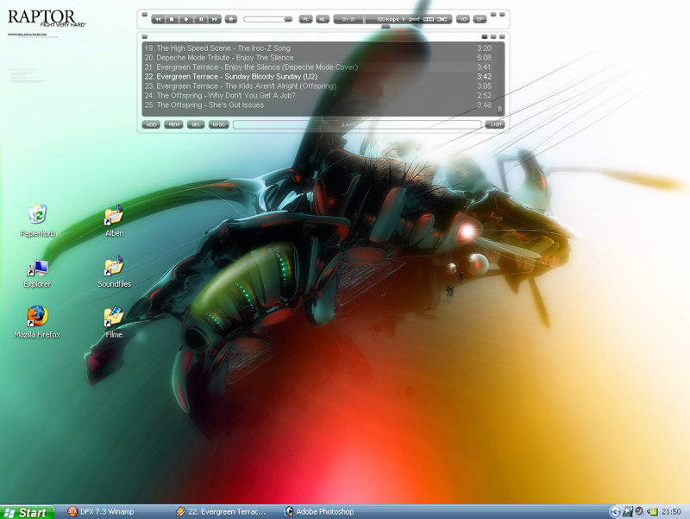Select track 23 The Kids Aren't Alright
Image resolution: width=690 pixels, height=519 pixels.
317,85
